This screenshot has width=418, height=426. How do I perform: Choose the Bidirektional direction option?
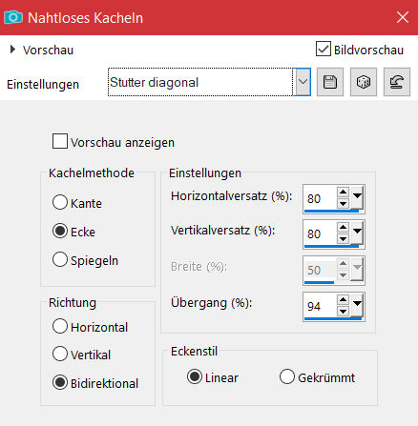[60, 382]
